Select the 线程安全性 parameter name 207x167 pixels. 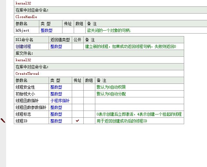(25, 87)
